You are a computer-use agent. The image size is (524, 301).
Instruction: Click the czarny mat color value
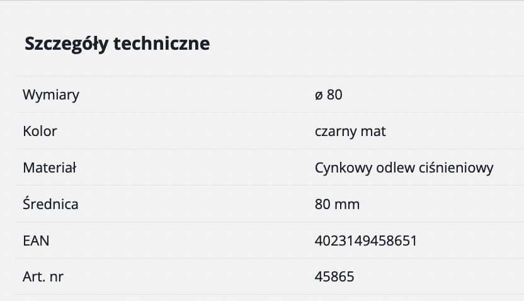click(350, 131)
